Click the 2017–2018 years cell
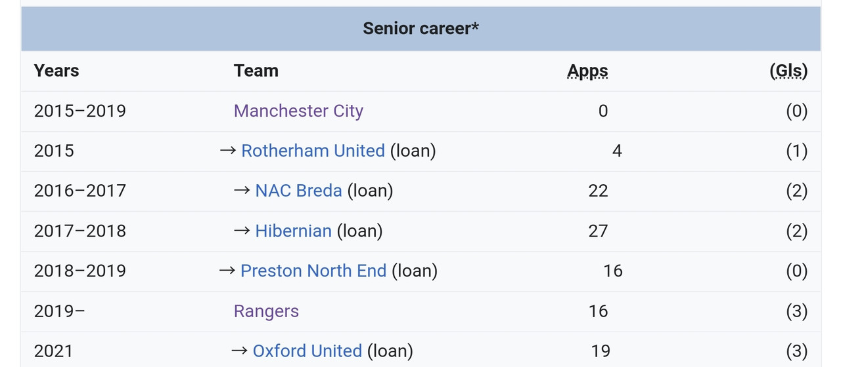Screen dimensions: 841x367 80,231
